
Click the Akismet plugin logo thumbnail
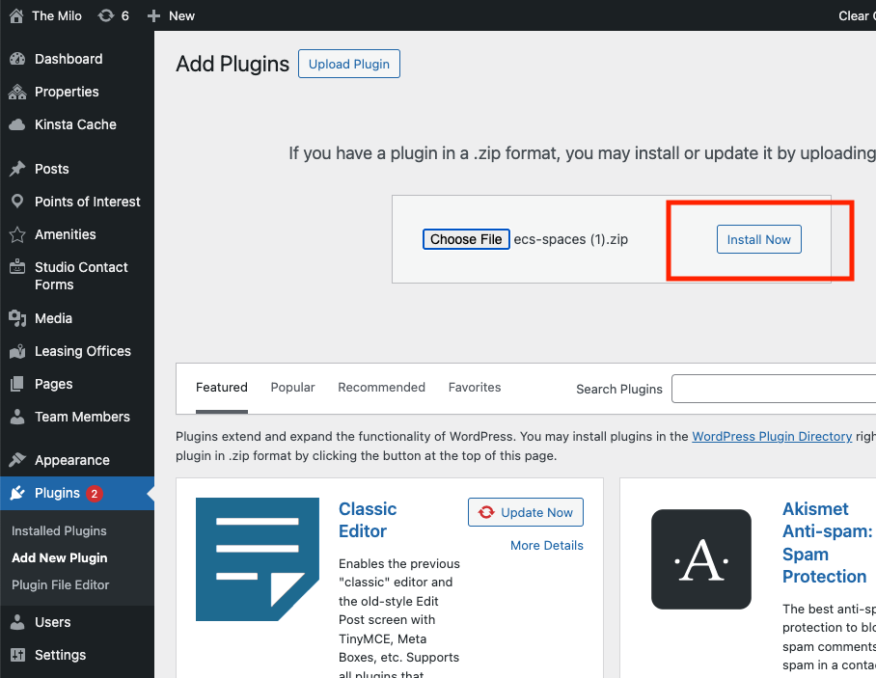point(701,559)
